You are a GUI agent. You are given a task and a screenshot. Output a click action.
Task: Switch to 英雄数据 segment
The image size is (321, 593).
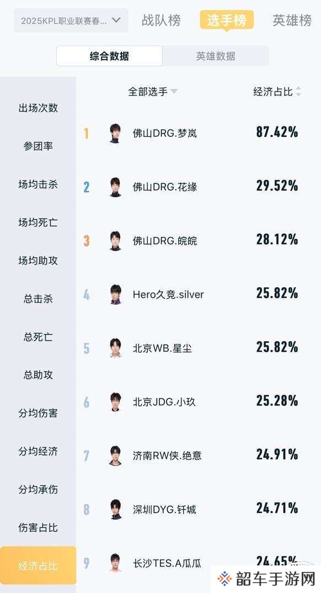216,56
